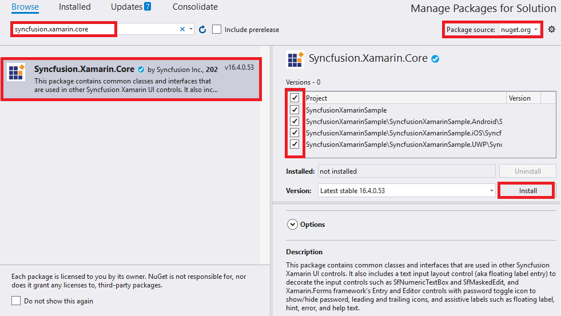Open the Version dropdown Latest stable 16.4.0.53

tap(407, 190)
